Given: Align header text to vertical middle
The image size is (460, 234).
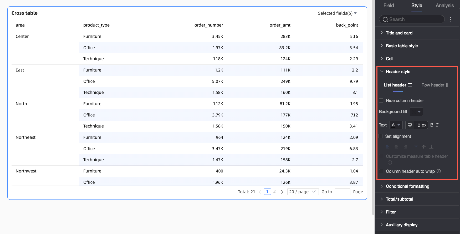Looking at the screenshot, I should point(424,147).
